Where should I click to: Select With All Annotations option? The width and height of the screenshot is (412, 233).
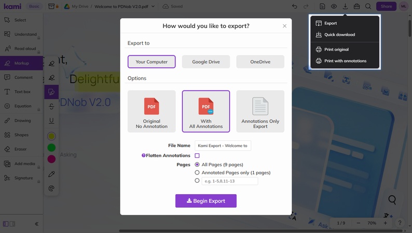tap(206, 111)
